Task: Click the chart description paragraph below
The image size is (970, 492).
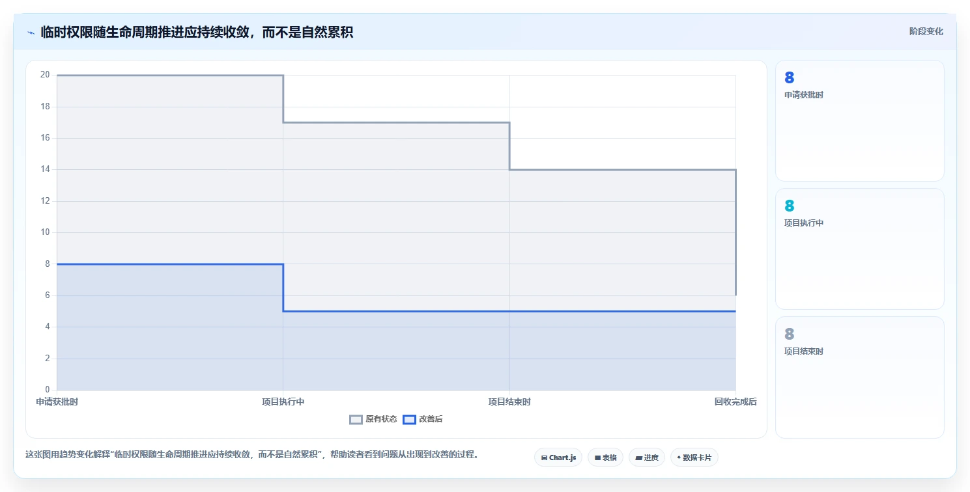Action: 252,455
